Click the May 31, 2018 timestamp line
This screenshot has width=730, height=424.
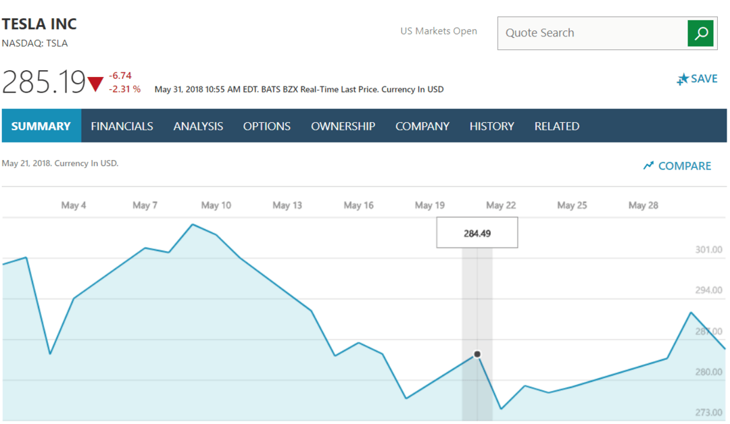(299, 89)
